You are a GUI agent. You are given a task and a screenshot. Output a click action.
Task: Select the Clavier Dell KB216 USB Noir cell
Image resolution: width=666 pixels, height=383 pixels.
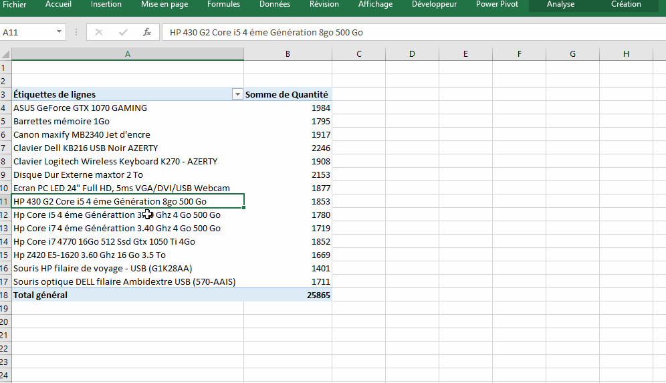pos(128,148)
